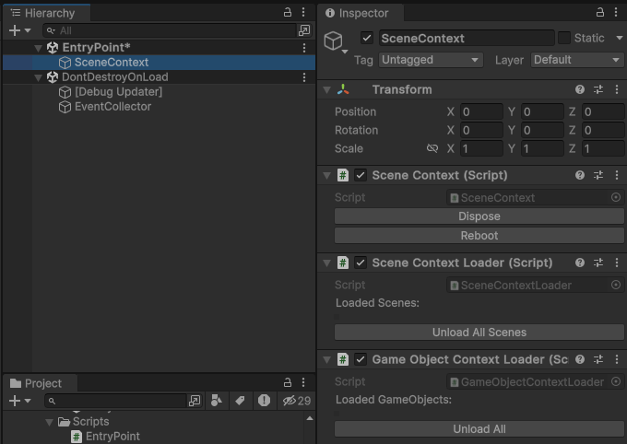The image size is (627, 444).
Task: Click the Position X input field
Action: 480,111
